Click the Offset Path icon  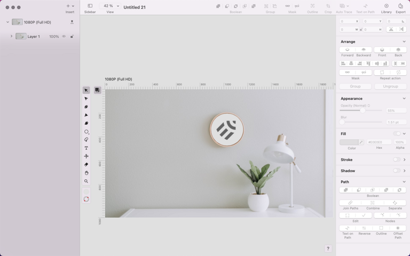[398, 228]
